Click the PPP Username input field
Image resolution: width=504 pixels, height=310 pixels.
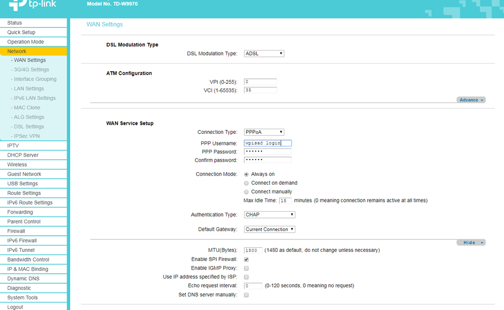pos(268,143)
